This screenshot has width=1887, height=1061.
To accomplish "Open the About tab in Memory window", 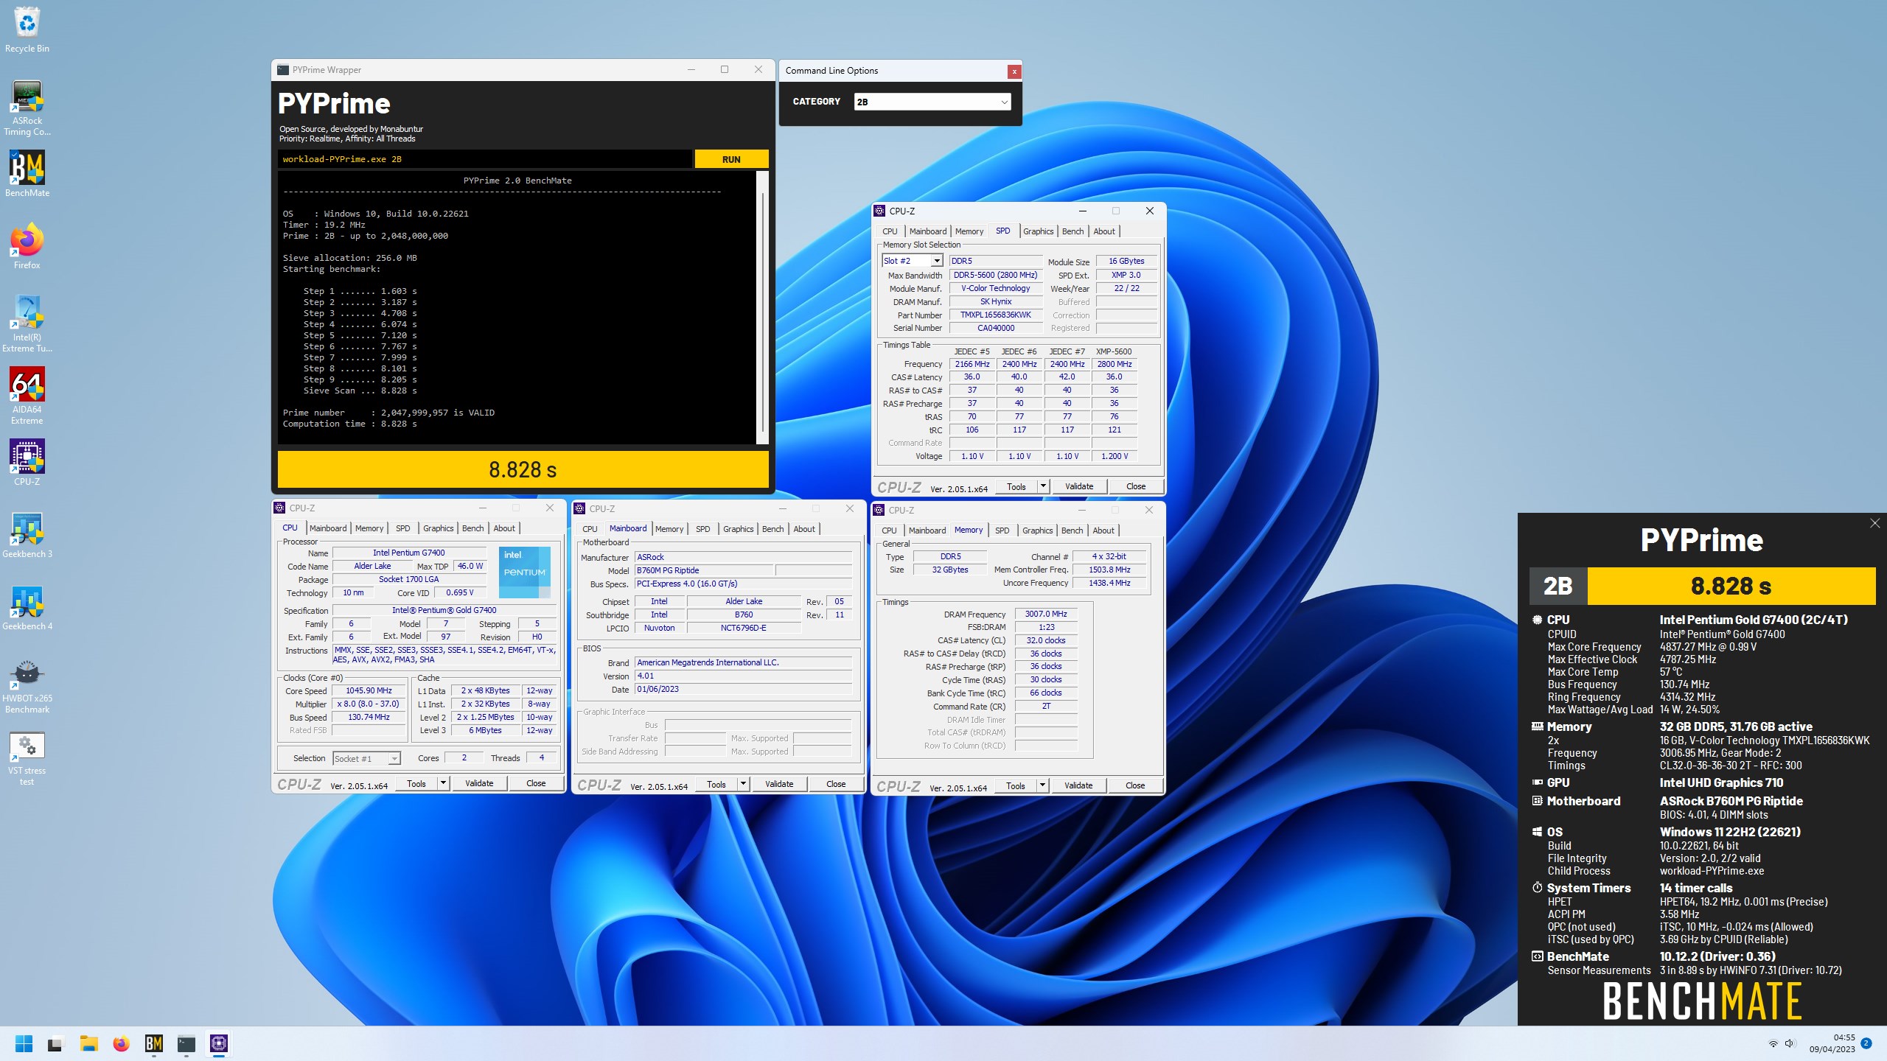I will [1103, 530].
